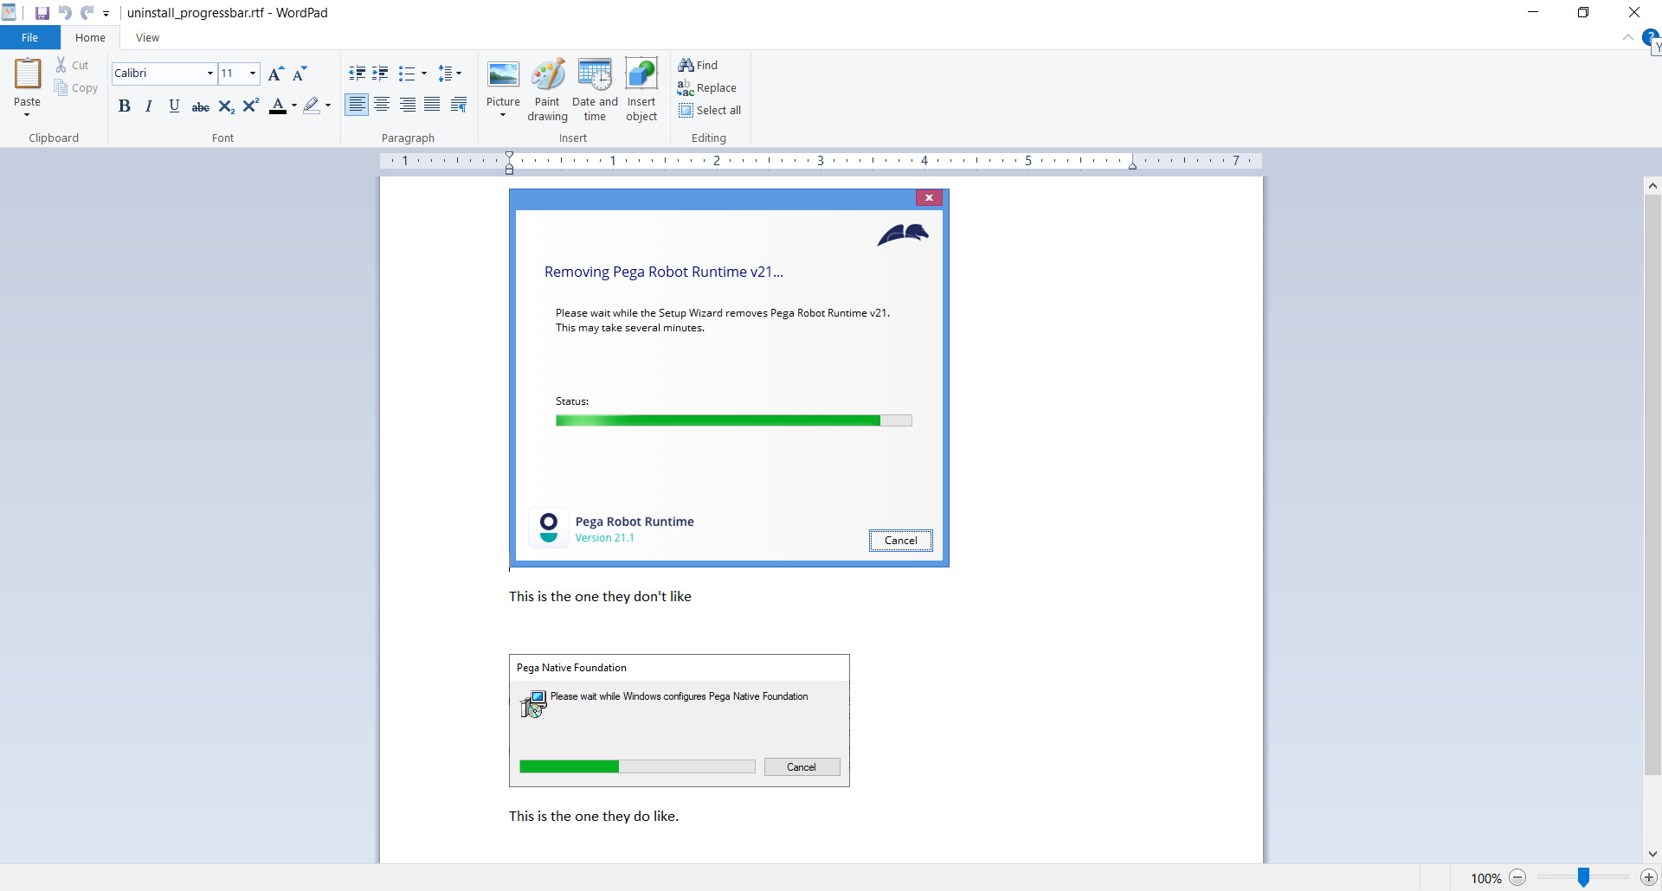Click the WordPad help icon
Image resolution: width=1662 pixels, height=891 pixels.
[x=1651, y=38]
